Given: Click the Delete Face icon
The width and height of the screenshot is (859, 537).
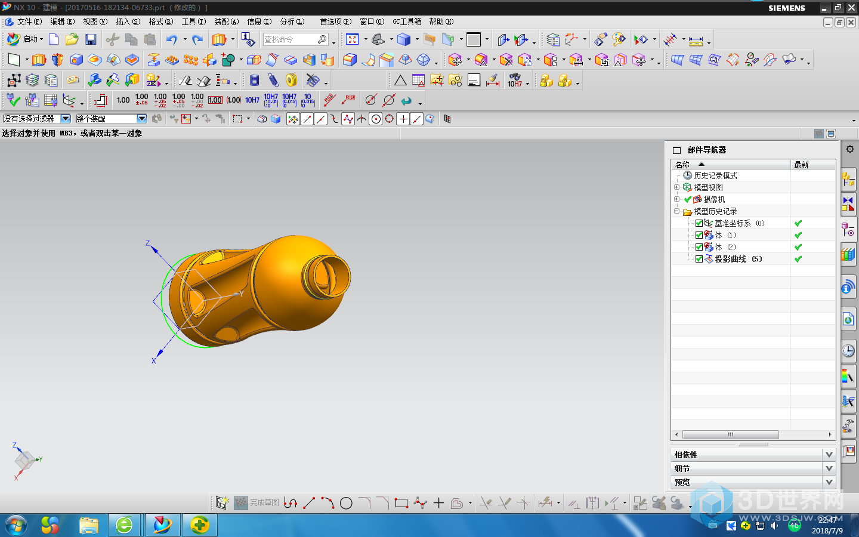Looking at the screenshot, I should [506, 60].
